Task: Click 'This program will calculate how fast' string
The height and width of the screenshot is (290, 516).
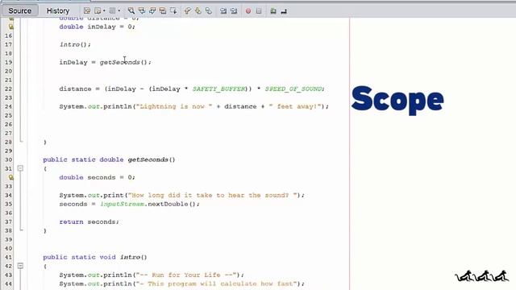Action: click(217, 284)
